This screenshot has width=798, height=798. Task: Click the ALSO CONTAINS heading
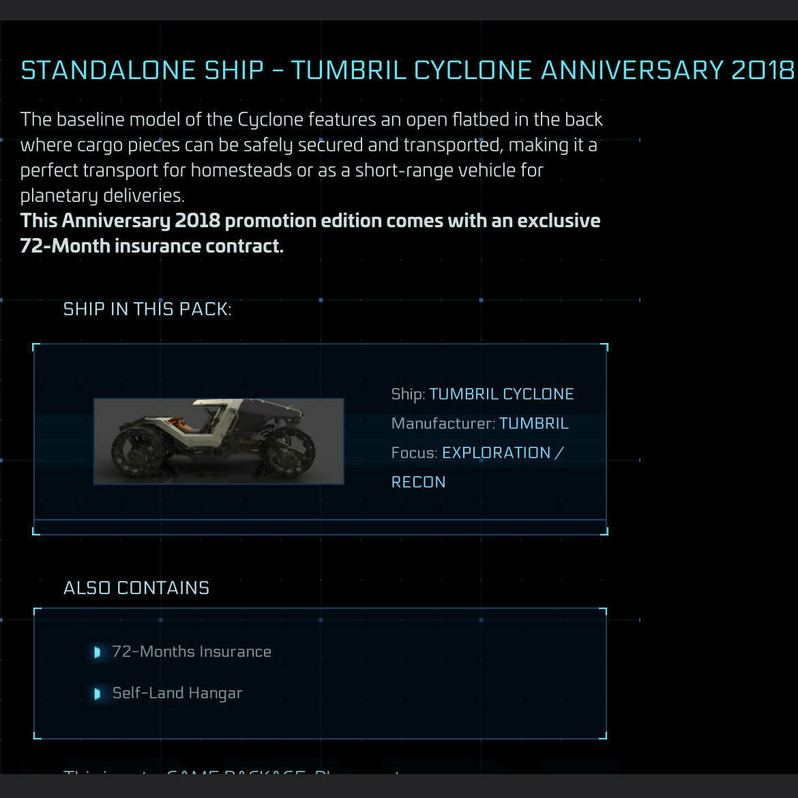[136, 588]
